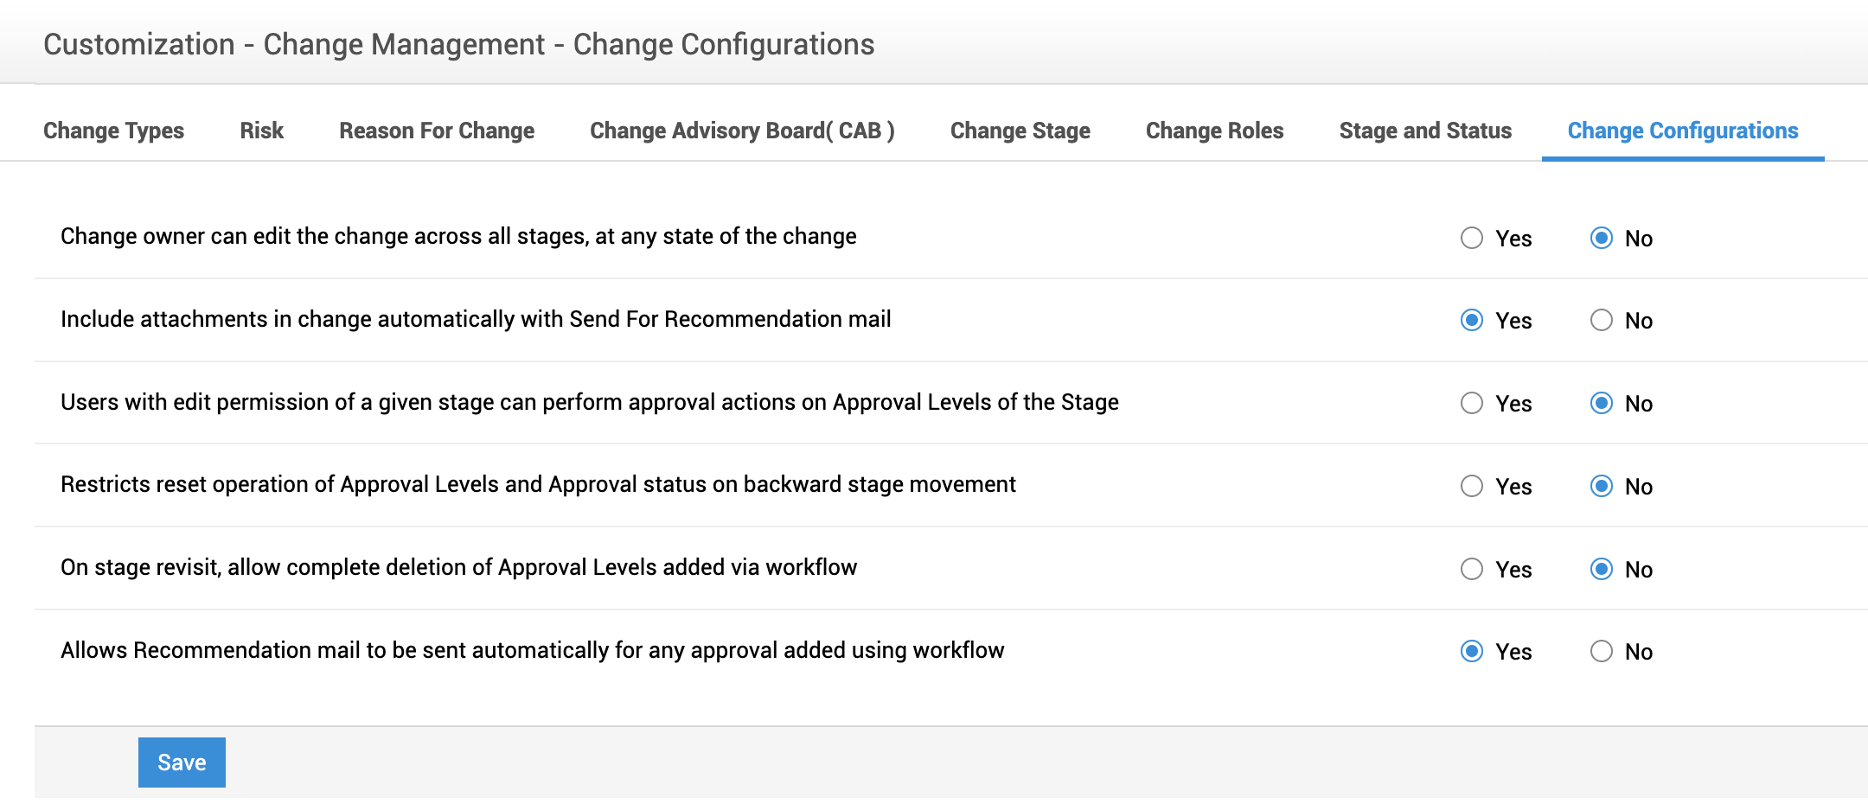Image resolution: width=1868 pixels, height=804 pixels.
Task: Switch to the Change Stage tab
Action: [x=1020, y=131]
